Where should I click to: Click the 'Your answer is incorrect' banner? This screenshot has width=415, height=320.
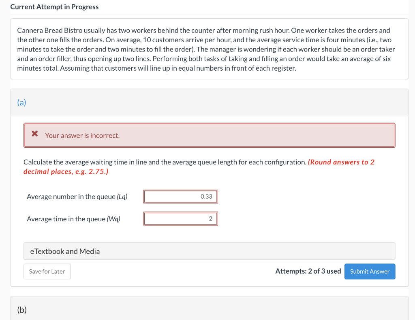210,135
